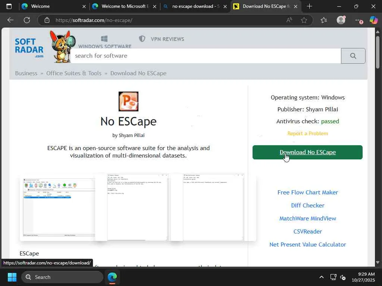
Task: Go back with the browser back arrow
Action: (x=10, y=20)
